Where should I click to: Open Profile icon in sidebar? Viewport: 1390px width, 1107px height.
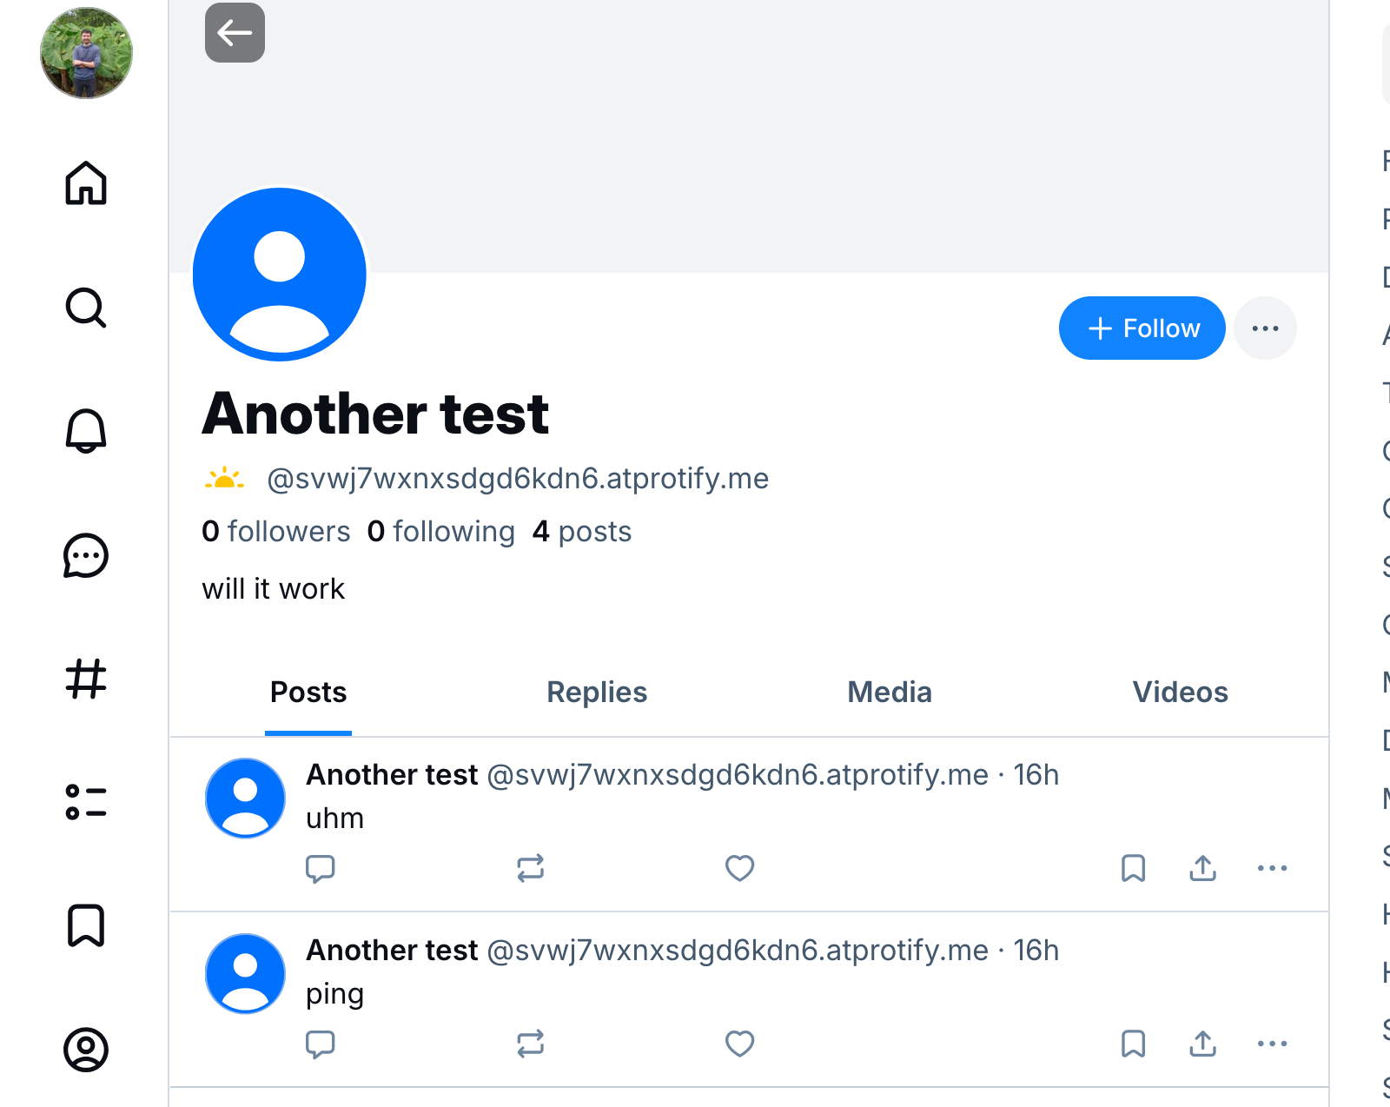(86, 1050)
